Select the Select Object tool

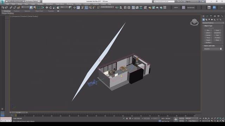[31, 8]
